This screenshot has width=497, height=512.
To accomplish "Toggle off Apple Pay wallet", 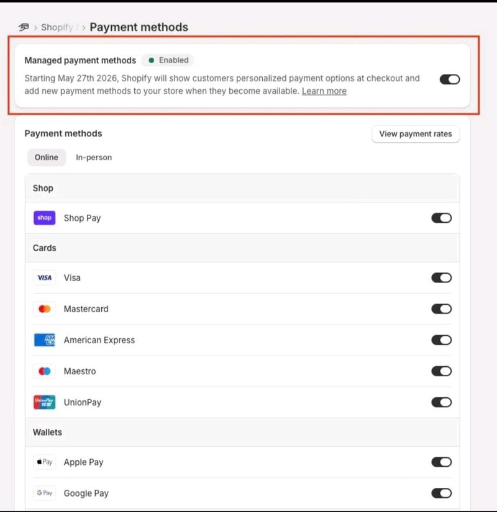I will tap(442, 462).
